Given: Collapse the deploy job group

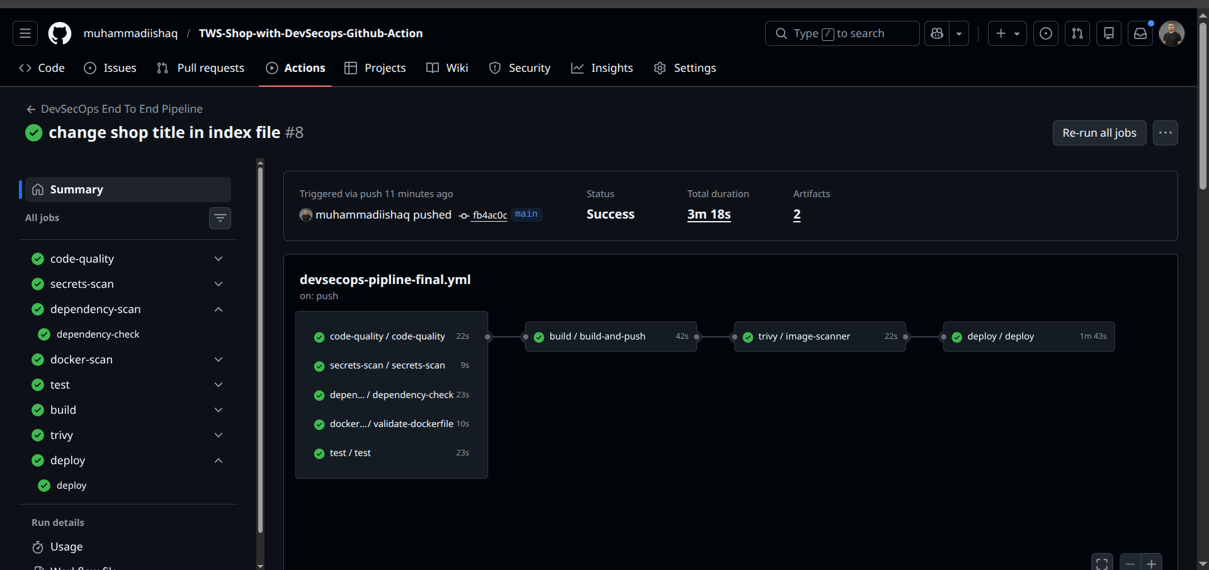Looking at the screenshot, I should pos(219,460).
